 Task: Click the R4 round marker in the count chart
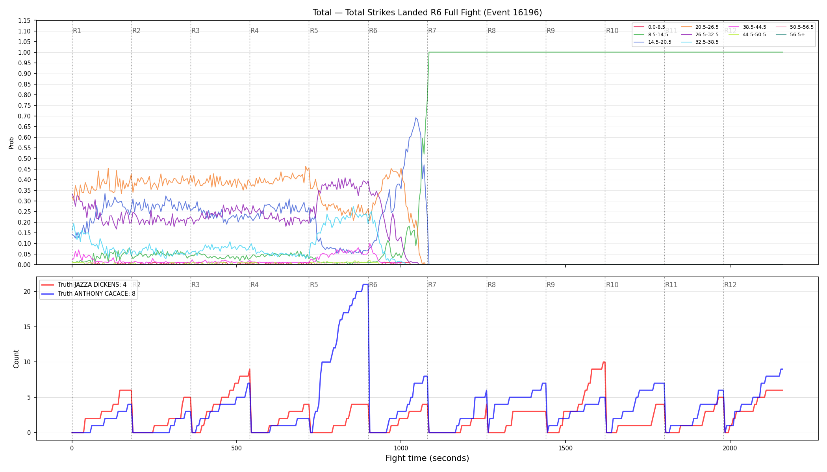(x=254, y=285)
